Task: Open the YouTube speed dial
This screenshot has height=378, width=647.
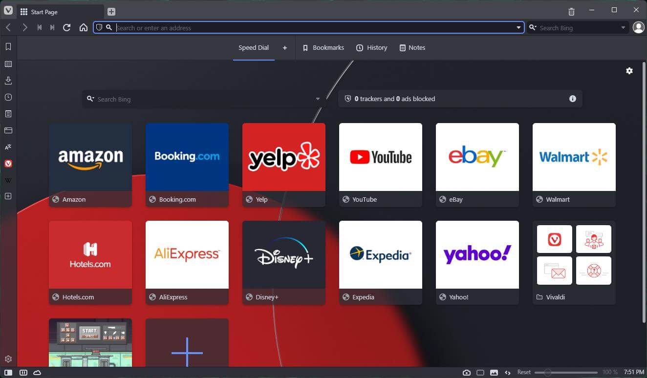Action: [381, 165]
